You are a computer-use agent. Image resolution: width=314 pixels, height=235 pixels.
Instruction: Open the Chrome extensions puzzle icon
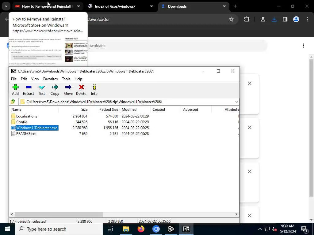coord(247,19)
